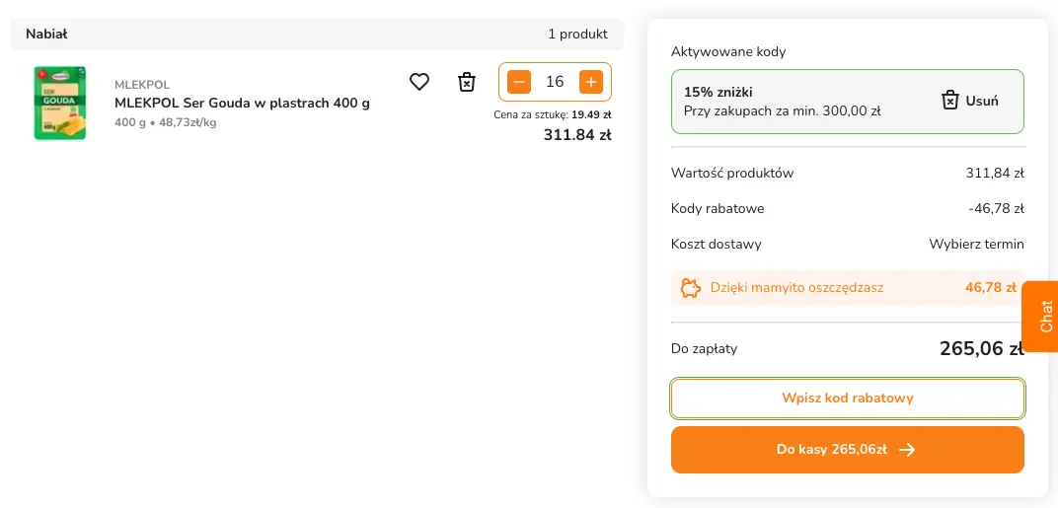Click the Do zapłaty total of 265,06 zł

[x=981, y=348]
